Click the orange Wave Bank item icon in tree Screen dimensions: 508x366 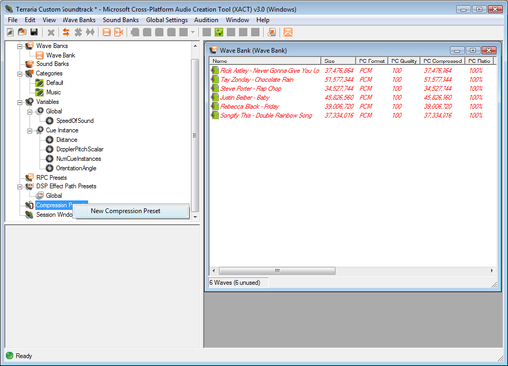click(40, 55)
